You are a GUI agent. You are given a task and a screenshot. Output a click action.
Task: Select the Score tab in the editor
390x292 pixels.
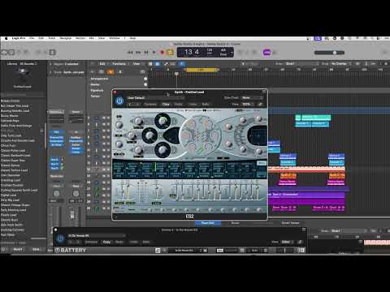(x=235, y=223)
